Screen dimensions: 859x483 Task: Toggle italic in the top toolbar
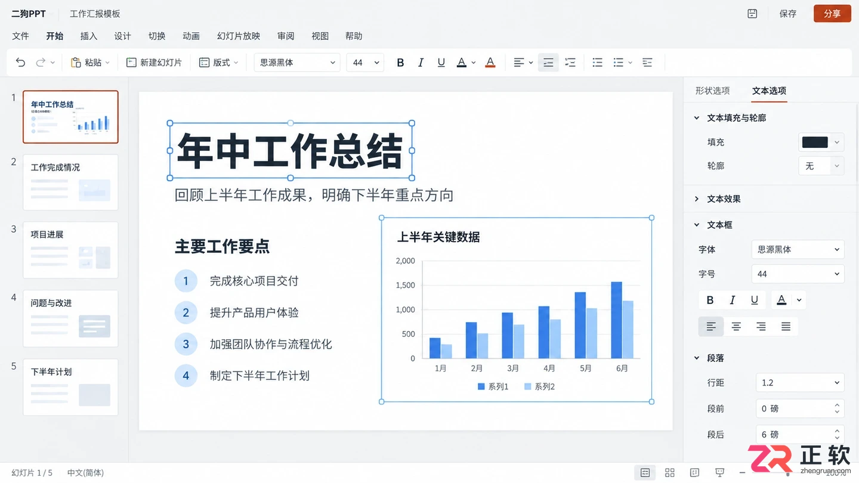click(421, 62)
